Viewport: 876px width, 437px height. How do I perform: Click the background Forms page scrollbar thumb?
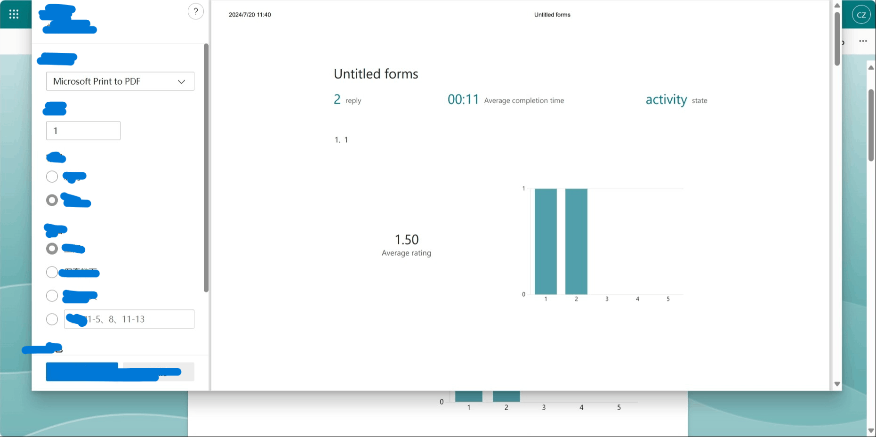click(871, 125)
